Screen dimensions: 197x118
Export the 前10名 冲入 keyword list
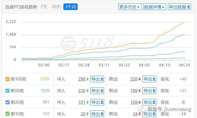97,114
